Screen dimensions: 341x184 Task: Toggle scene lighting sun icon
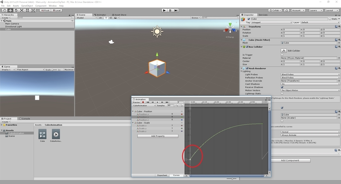point(106,18)
